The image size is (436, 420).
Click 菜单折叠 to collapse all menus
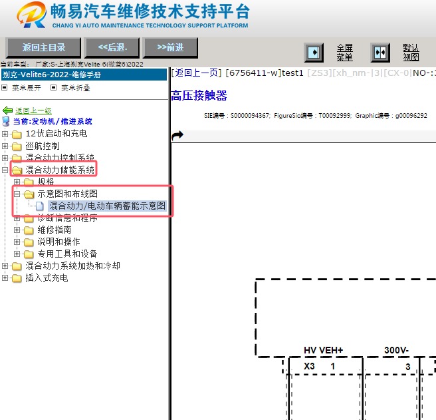pos(76,88)
